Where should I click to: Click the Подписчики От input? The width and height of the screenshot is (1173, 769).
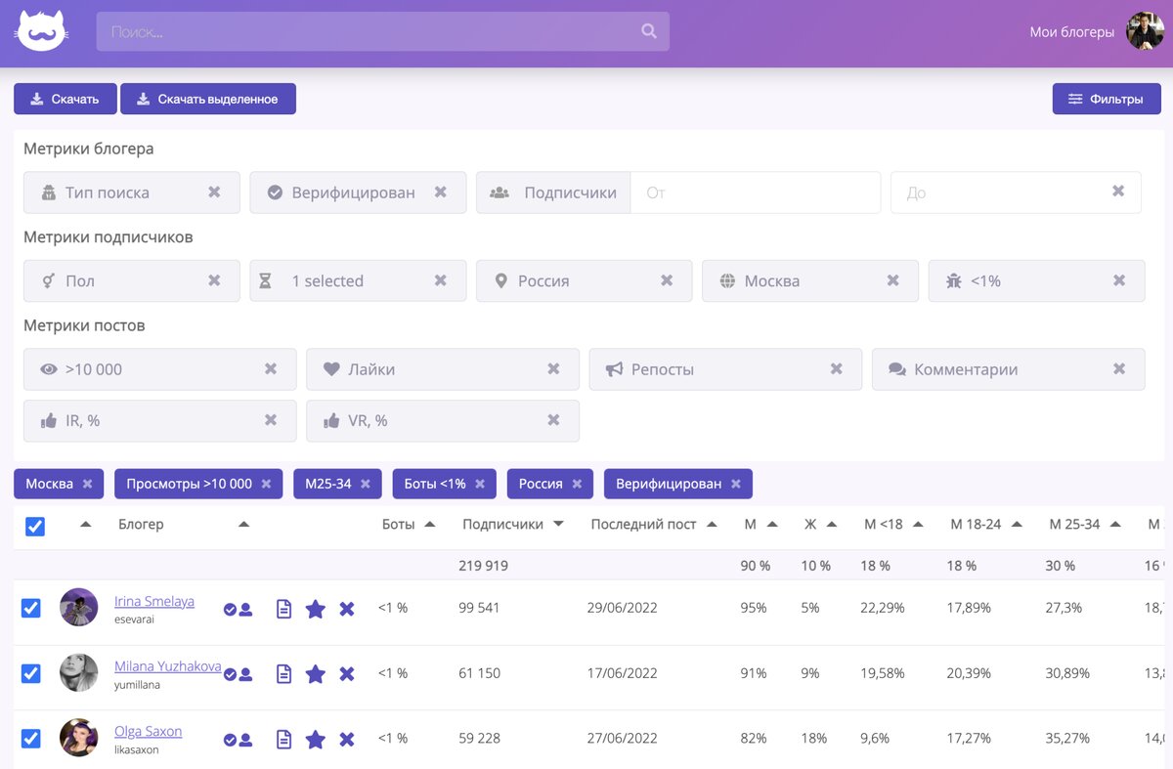tap(756, 192)
